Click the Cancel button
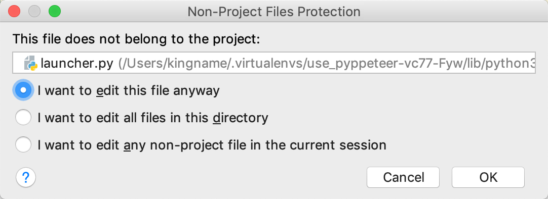Viewport: 548px width, 199px height. 403,177
